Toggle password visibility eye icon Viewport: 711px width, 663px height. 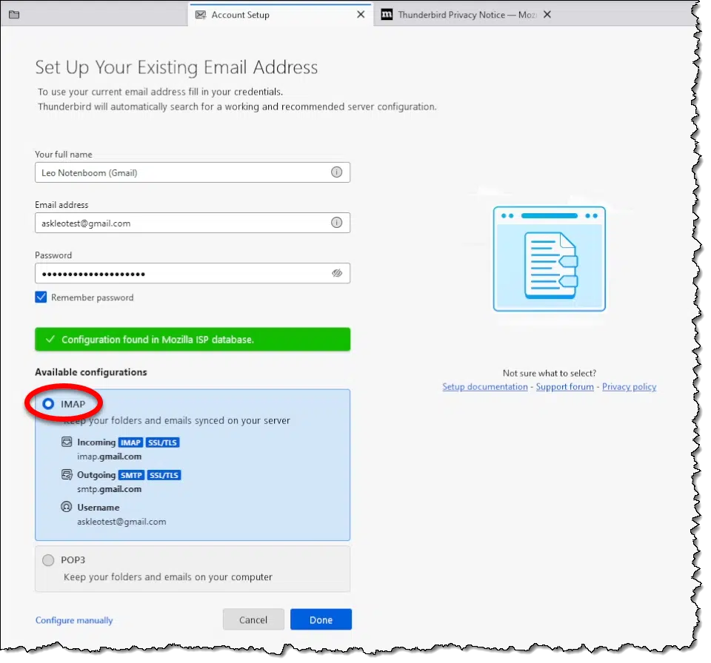[x=337, y=273]
